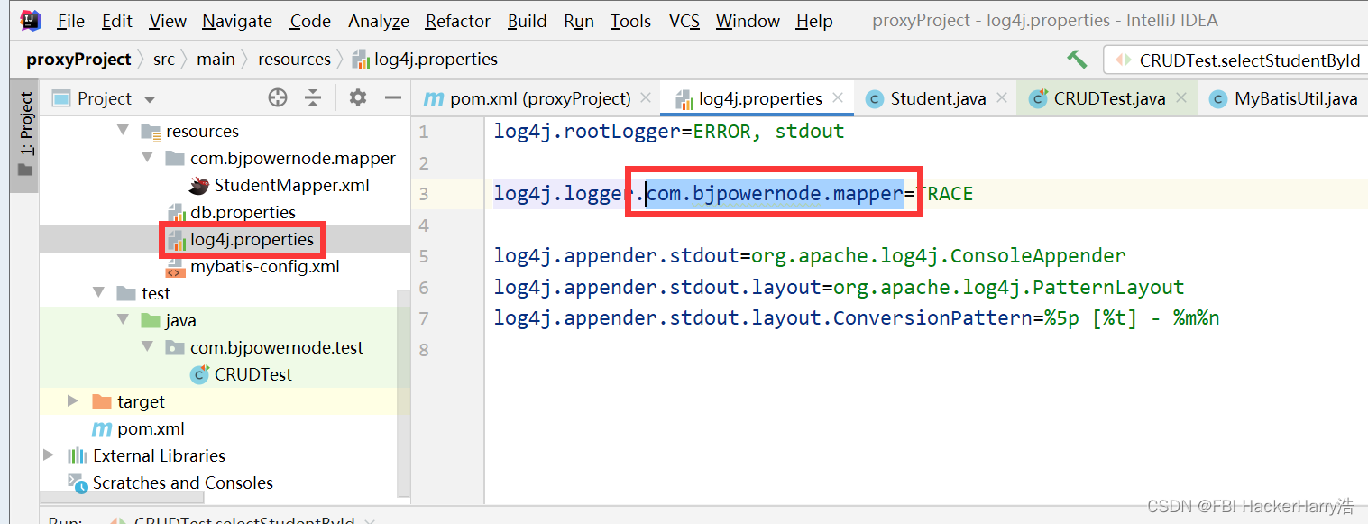
Task: Close the CRUDTest.java tab
Action: point(1180,97)
